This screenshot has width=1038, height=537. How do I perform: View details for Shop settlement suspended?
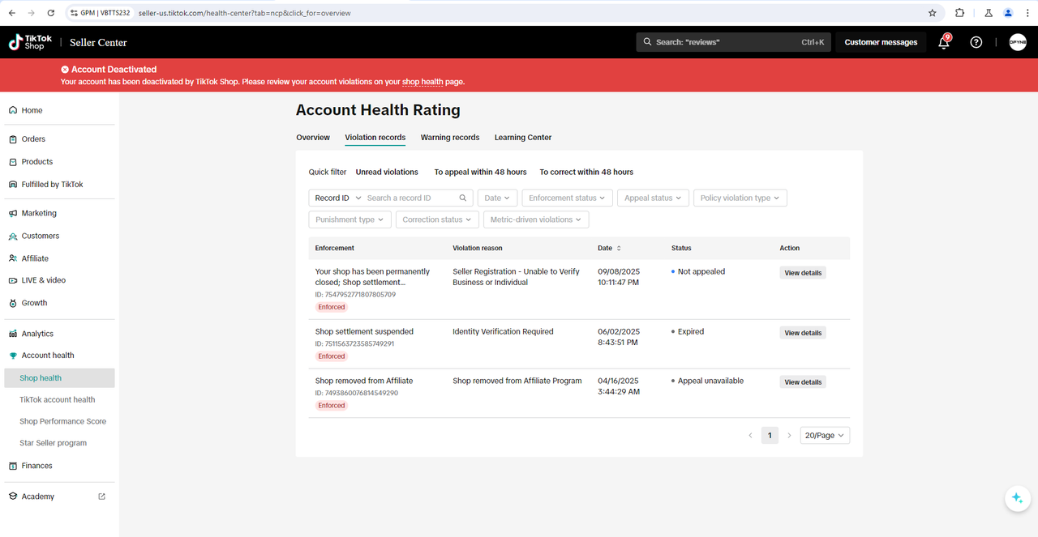pos(803,333)
